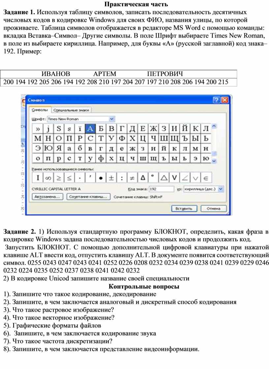Screen dimensions: 269x369
Task: Expand the кириллица (дес.) encoding dropdown
Action: point(221,189)
